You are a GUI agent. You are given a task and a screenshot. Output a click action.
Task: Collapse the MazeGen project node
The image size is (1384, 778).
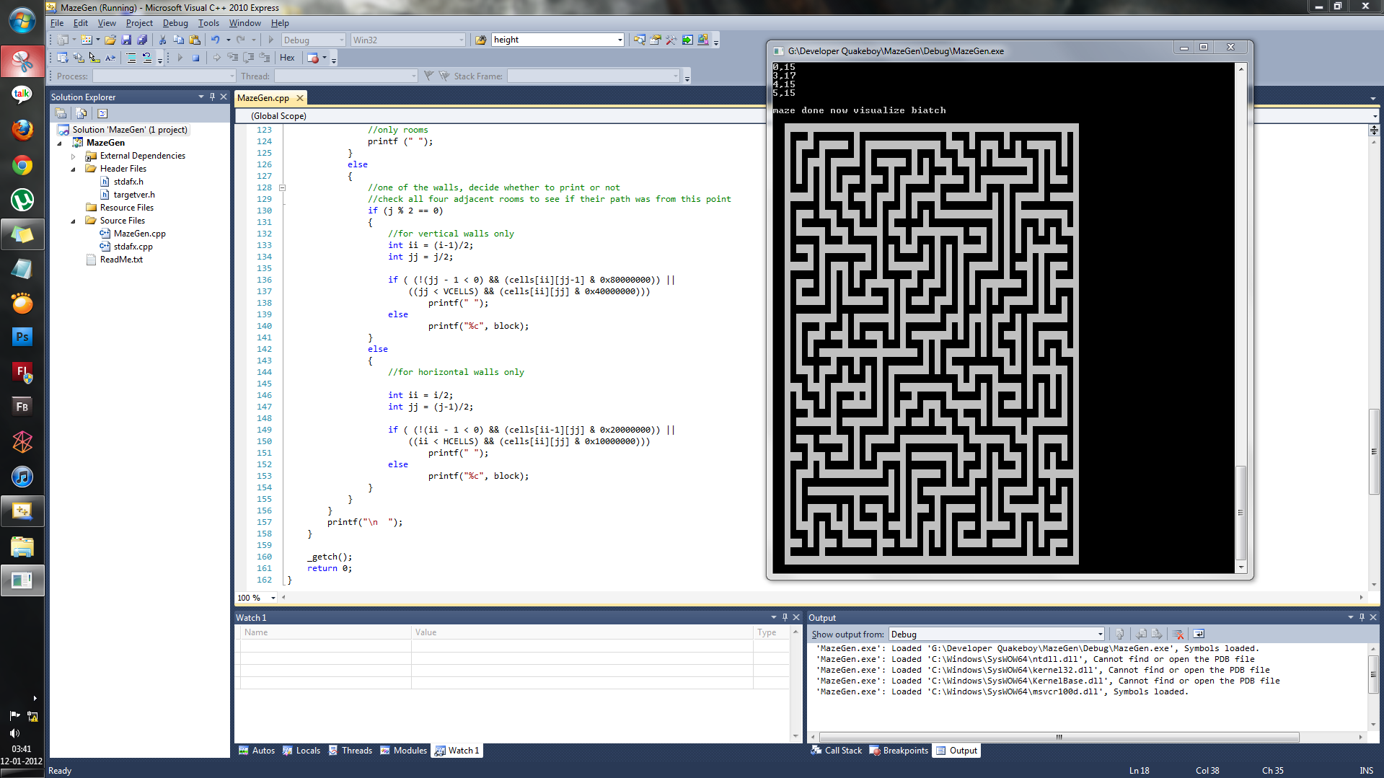(60, 143)
